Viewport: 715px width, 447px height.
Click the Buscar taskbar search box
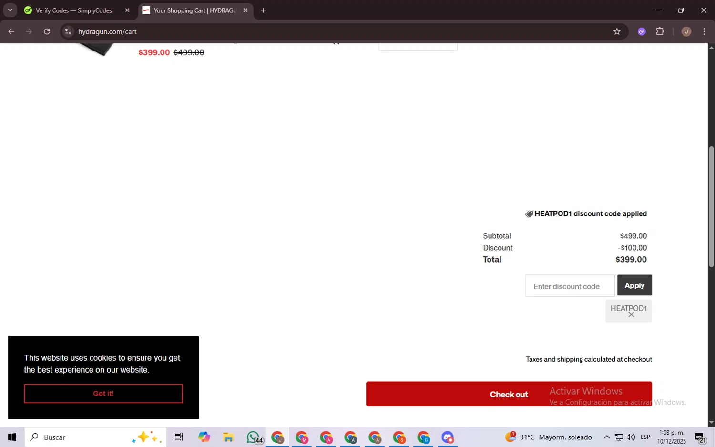[x=96, y=437]
